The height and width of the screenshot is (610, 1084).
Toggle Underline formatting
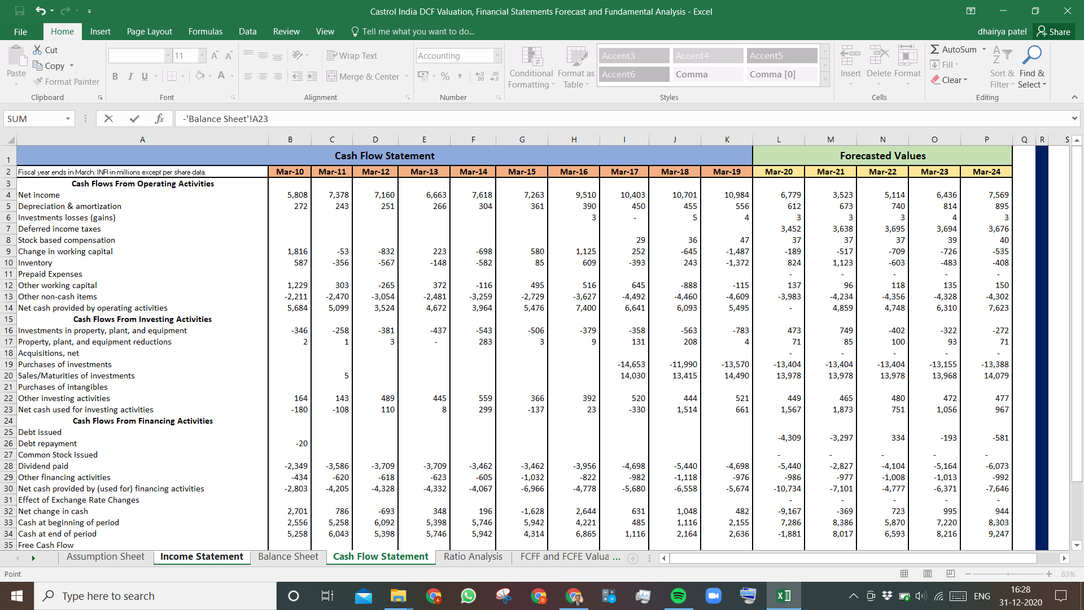(x=145, y=76)
